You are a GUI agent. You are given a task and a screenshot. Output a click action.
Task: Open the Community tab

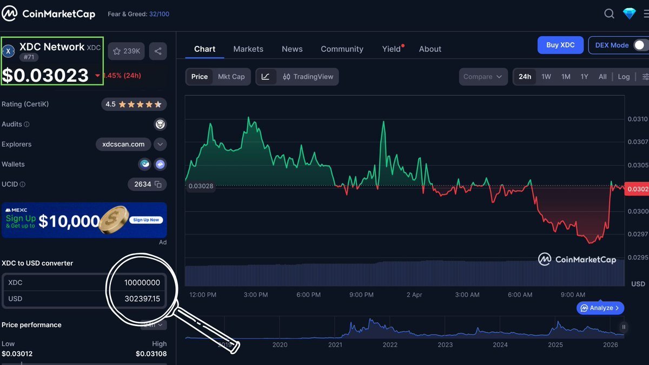tap(342, 49)
